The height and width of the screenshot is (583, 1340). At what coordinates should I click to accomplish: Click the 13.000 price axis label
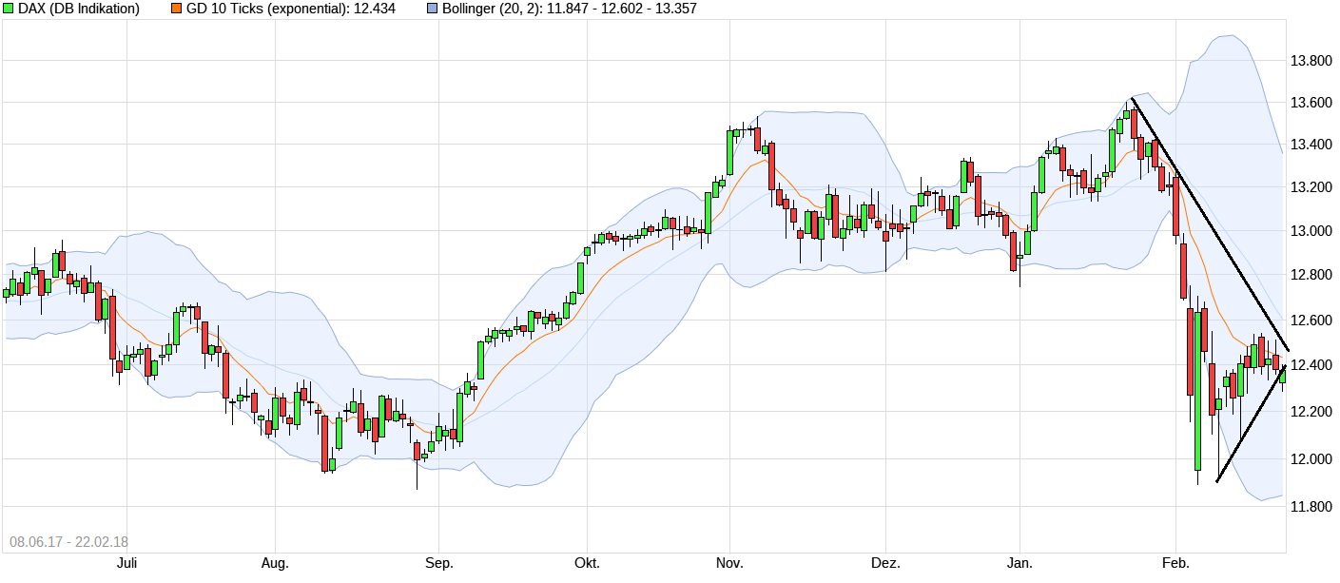pyautogui.click(x=1312, y=231)
